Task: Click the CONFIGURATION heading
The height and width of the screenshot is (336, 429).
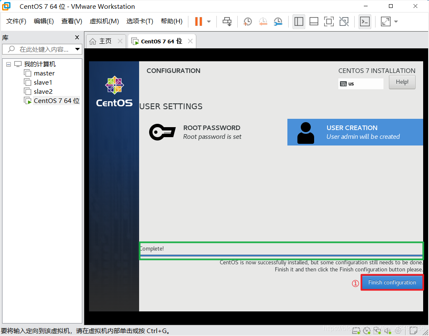Action: click(173, 71)
